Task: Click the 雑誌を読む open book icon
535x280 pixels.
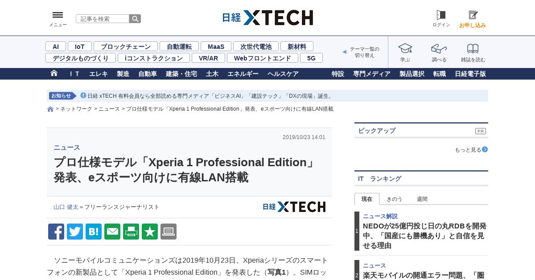Action: [x=473, y=48]
